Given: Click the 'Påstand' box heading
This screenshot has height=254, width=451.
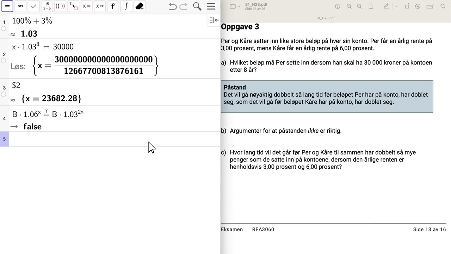Looking at the screenshot, I should [x=235, y=87].
